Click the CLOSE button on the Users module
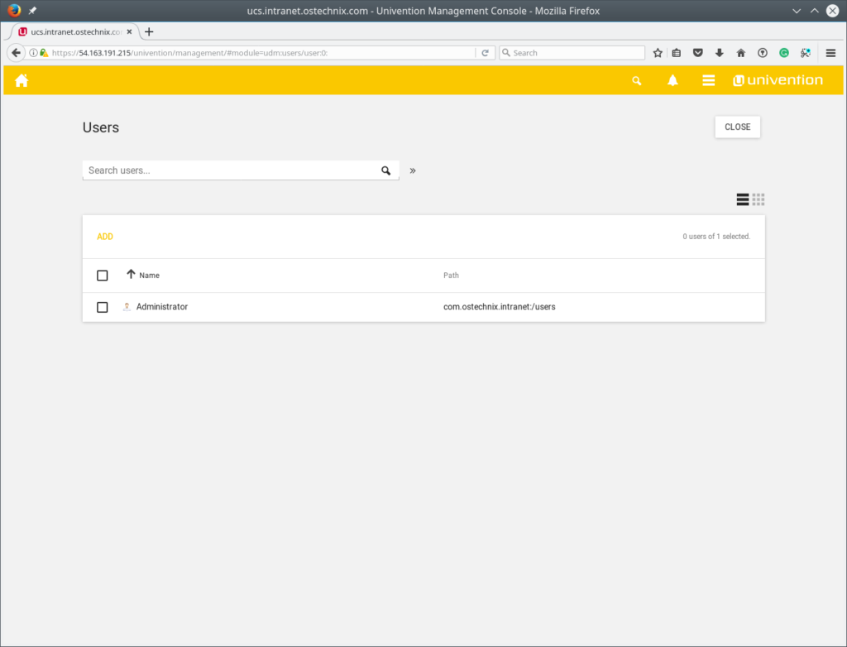Image resolution: width=847 pixels, height=647 pixels. tap(736, 127)
